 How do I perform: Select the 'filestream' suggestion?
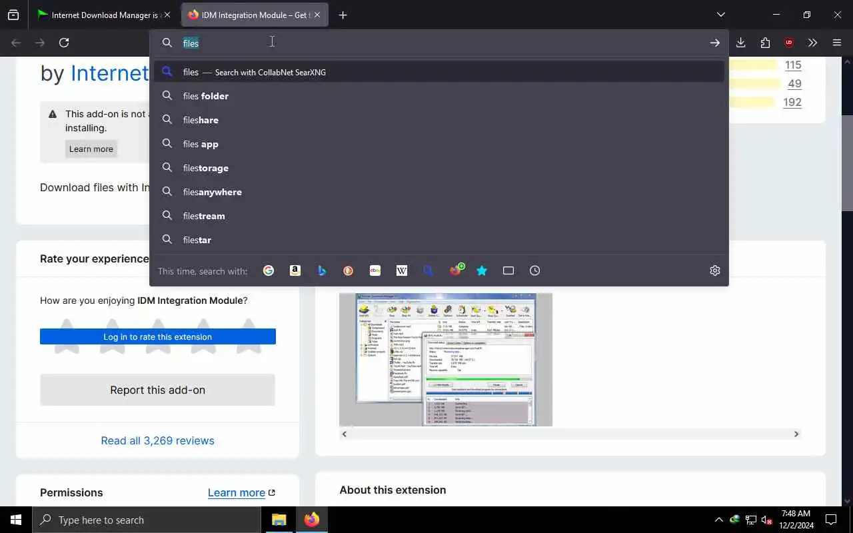[439, 216]
